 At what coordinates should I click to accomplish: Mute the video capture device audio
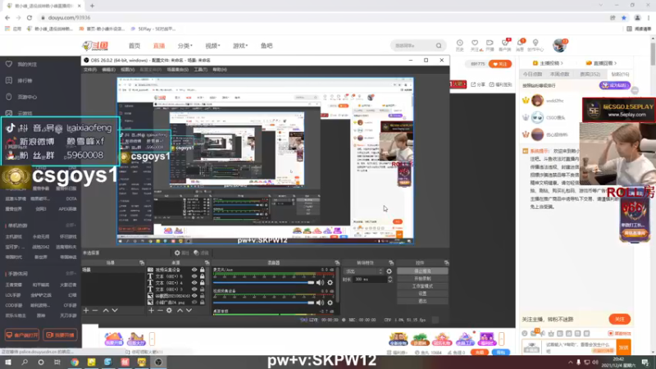[x=320, y=303]
